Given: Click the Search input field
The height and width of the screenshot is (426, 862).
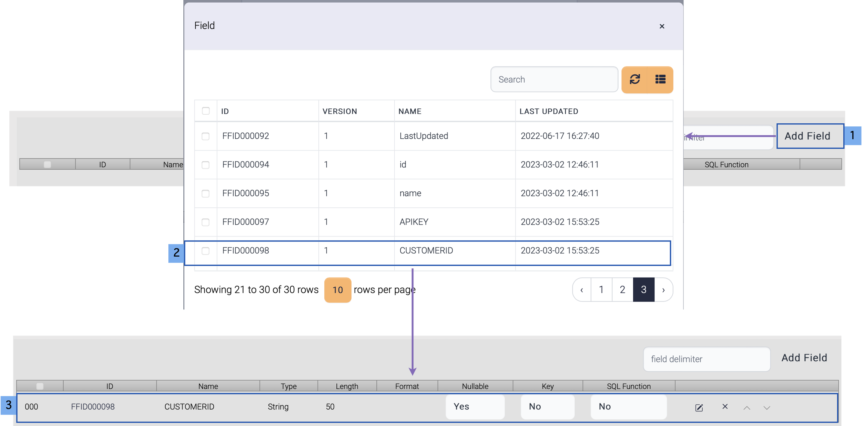Looking at the screenshot, I should click(x=554, y=80).
